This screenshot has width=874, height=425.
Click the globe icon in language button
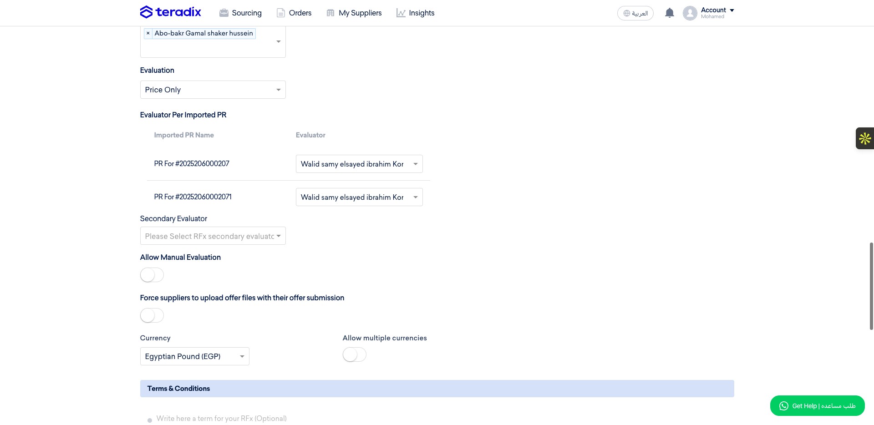coord(627,13)
